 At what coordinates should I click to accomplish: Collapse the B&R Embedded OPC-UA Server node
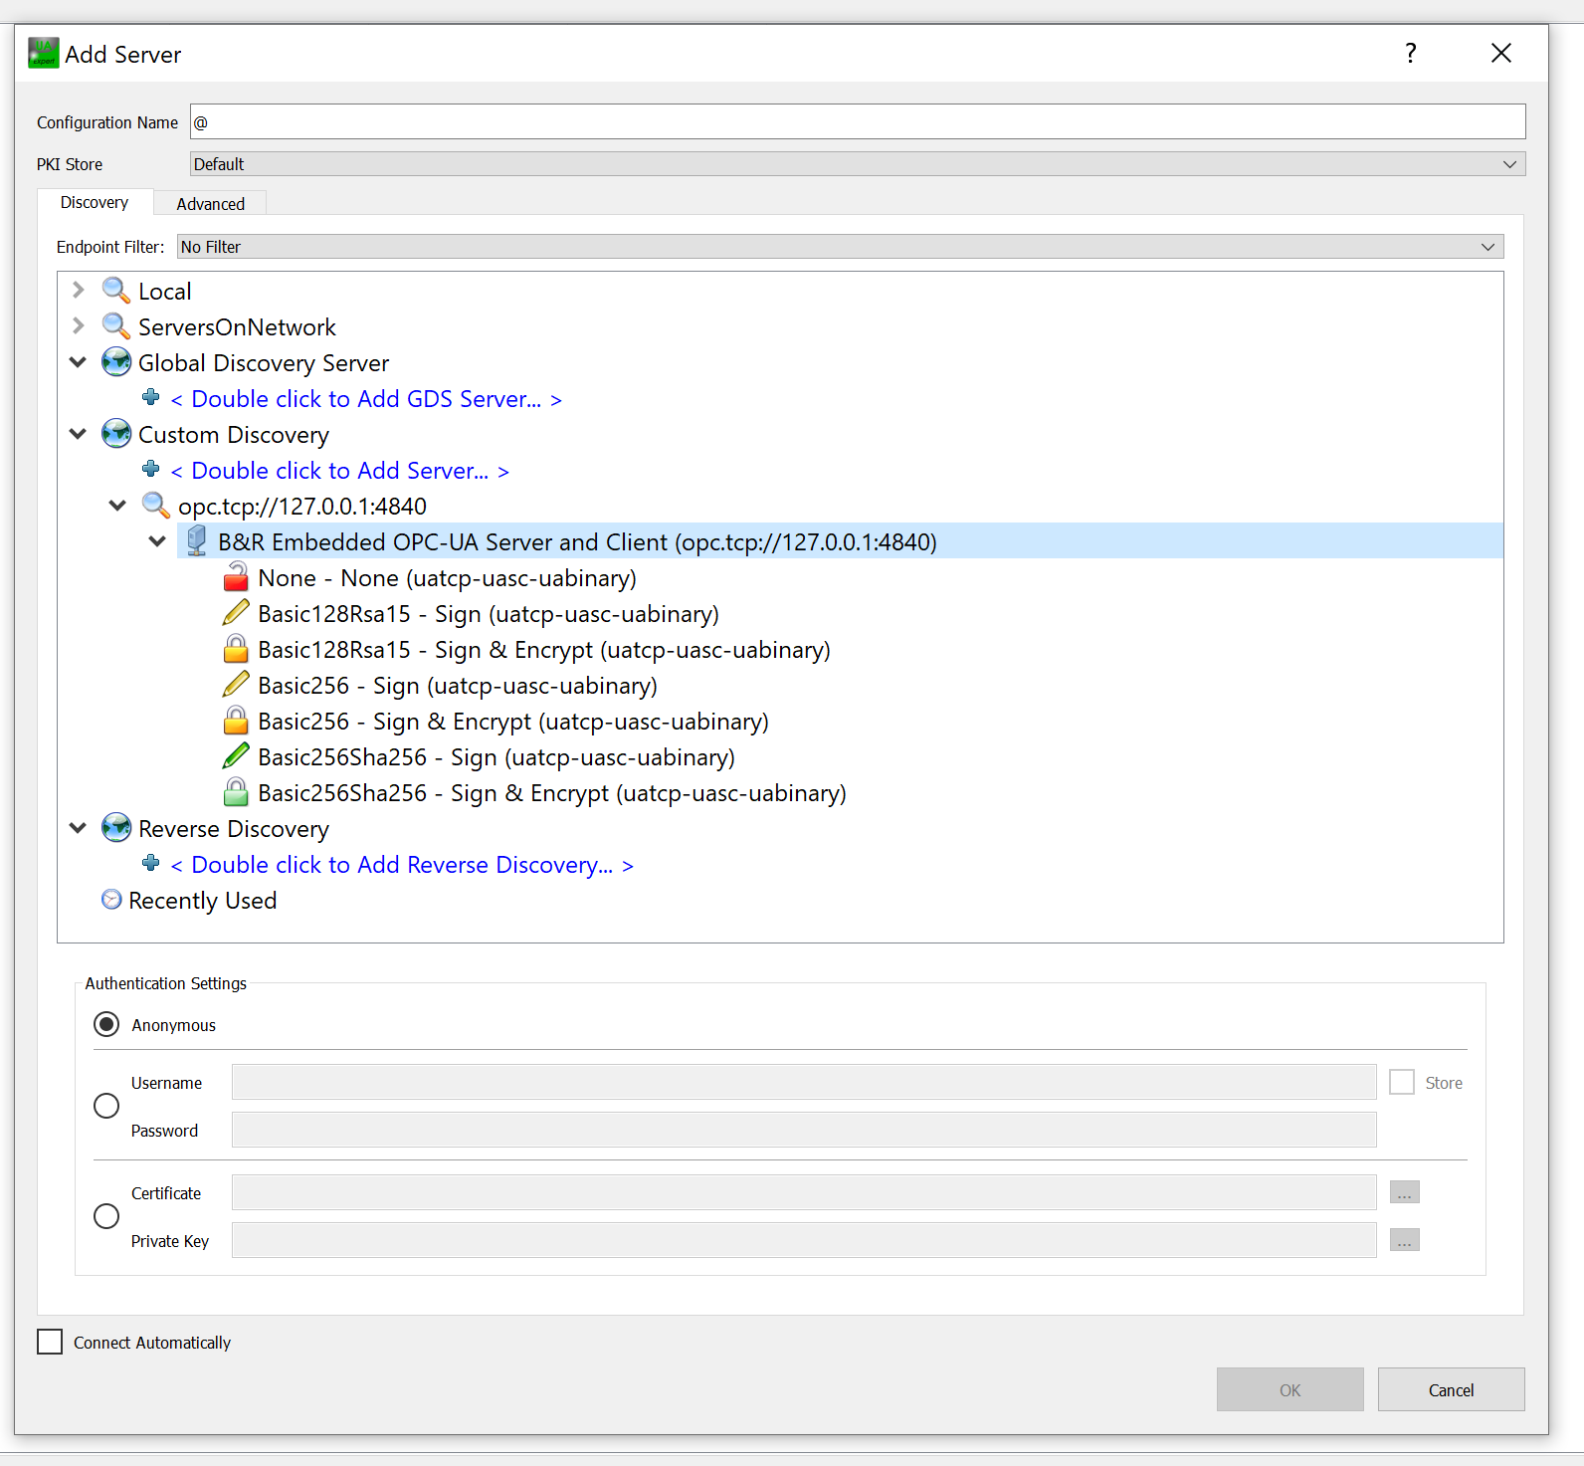pos(157,541)
